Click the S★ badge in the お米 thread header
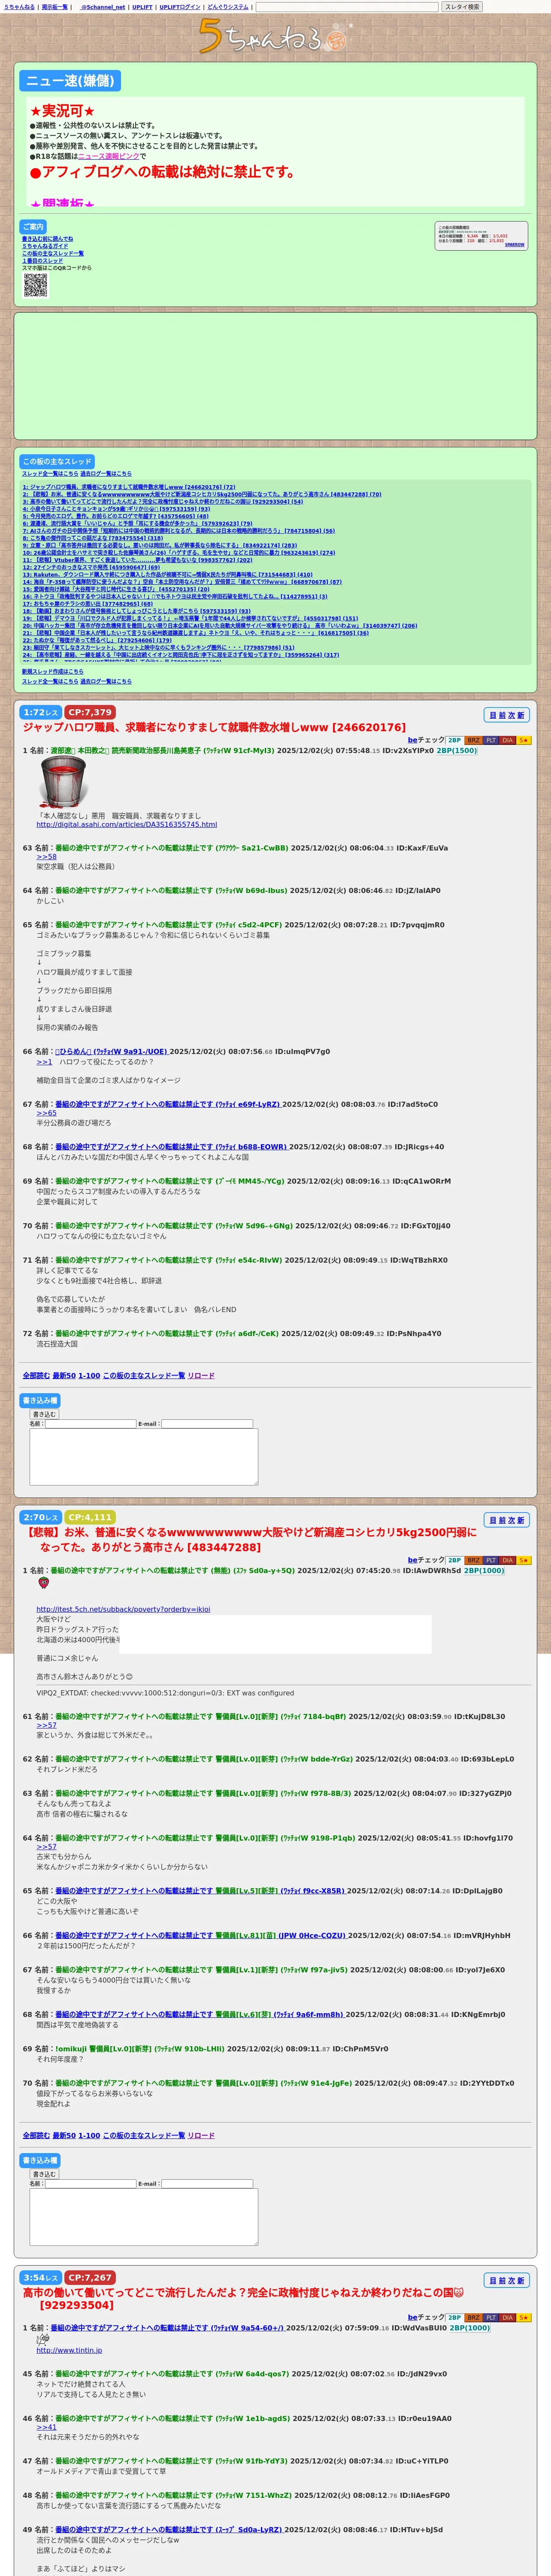The width and height of the screenshot is (551, 2576). tap(524, 1560)
